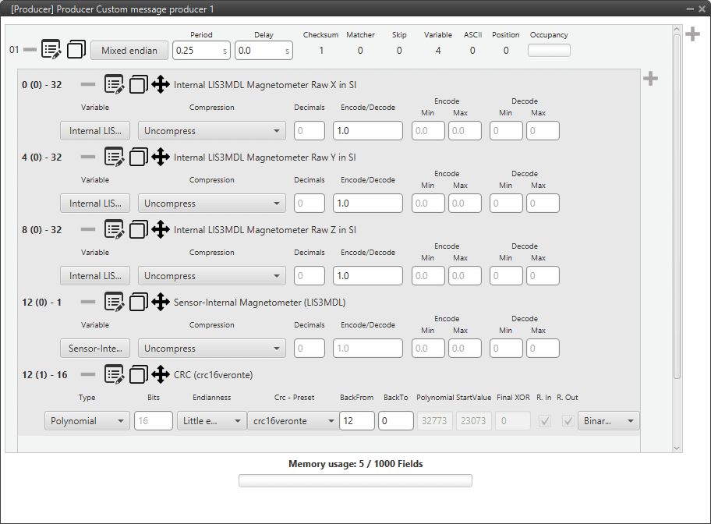Viewport: 711px width, 524px height.
Task: Click the edit icon for message 01
Action: 51,49
